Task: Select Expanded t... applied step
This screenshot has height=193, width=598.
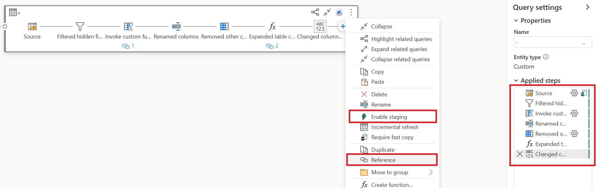Action: pos(551,144)
